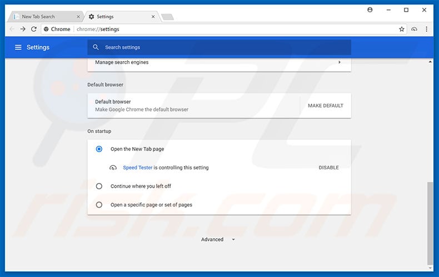Click the site info icon beside Chrome label
Screen dimensions: 439x277
pyautogui.click(x=46, y=29)
